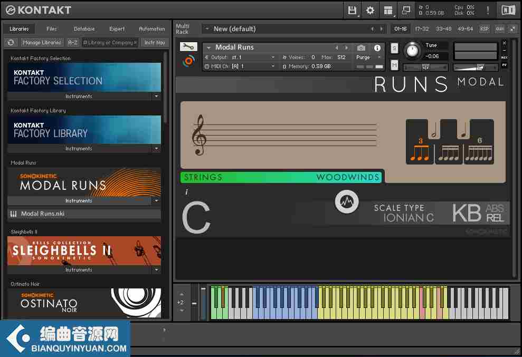
Task: Click the library refresh icon
Action: [11, 43]
